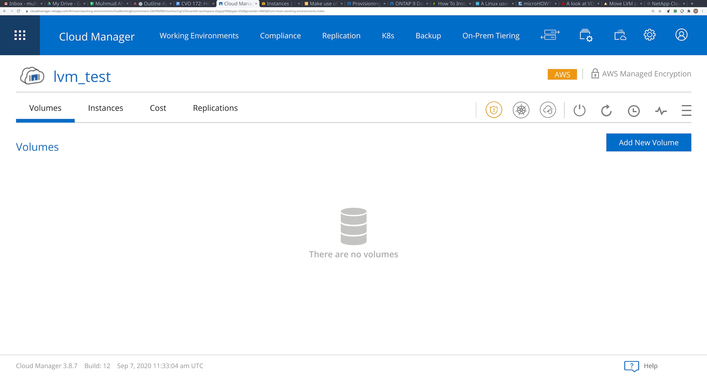Switch to the microHOWTO browser tab

(537, 4)
